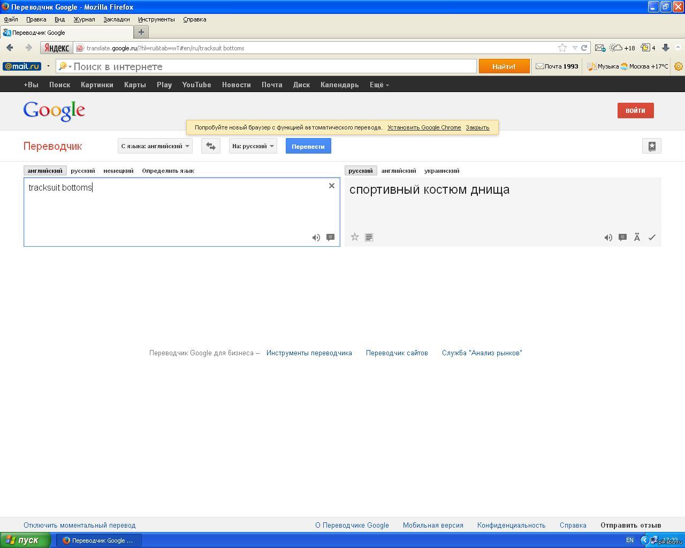Listen to the Russian translation audio
The width and height of the screenshot is (685, 548).
point(608,238)
